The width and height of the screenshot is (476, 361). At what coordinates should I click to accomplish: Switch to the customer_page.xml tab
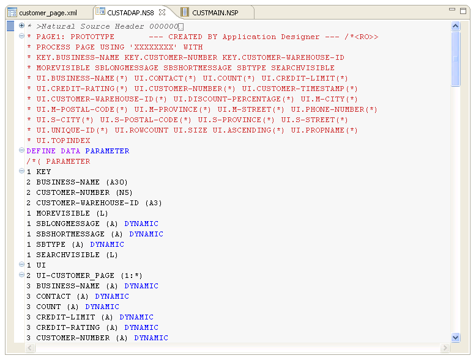48,13
